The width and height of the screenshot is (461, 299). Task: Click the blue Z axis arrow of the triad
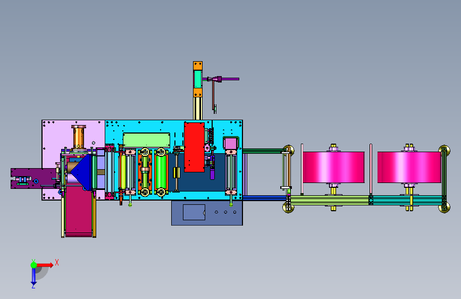tap(33, 277)
